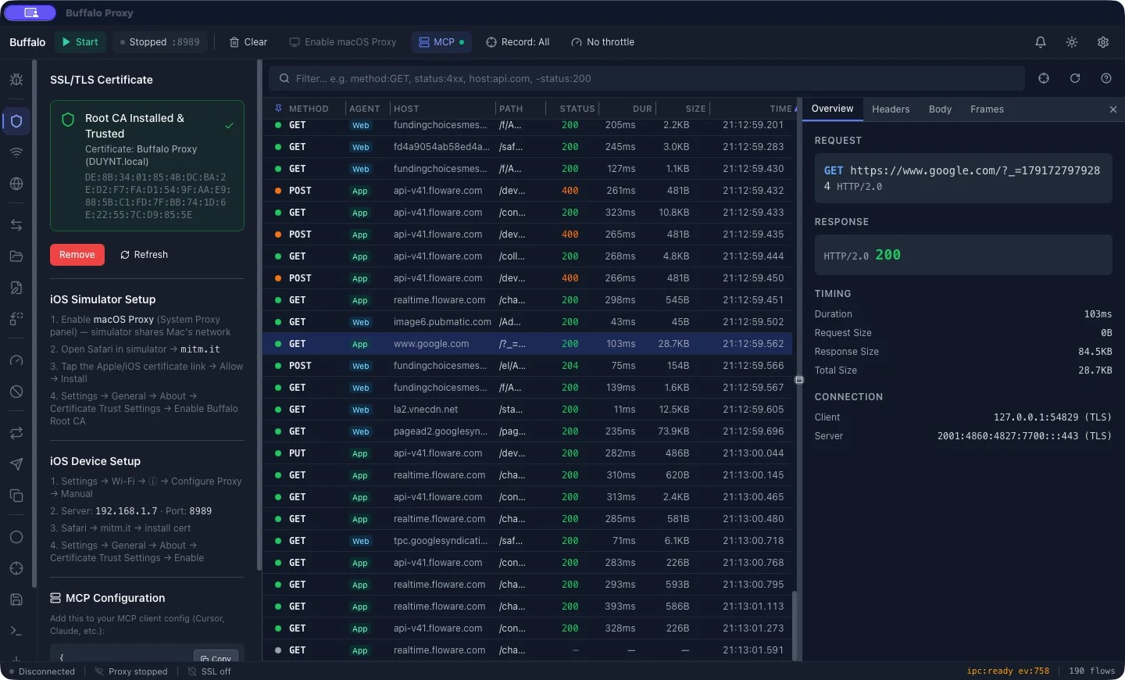
Task: Close the request details panel
Action: (1113, 109)
